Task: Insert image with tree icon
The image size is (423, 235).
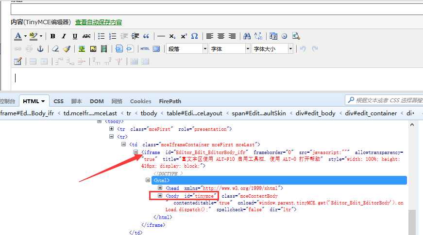Action: coord(82,49)
